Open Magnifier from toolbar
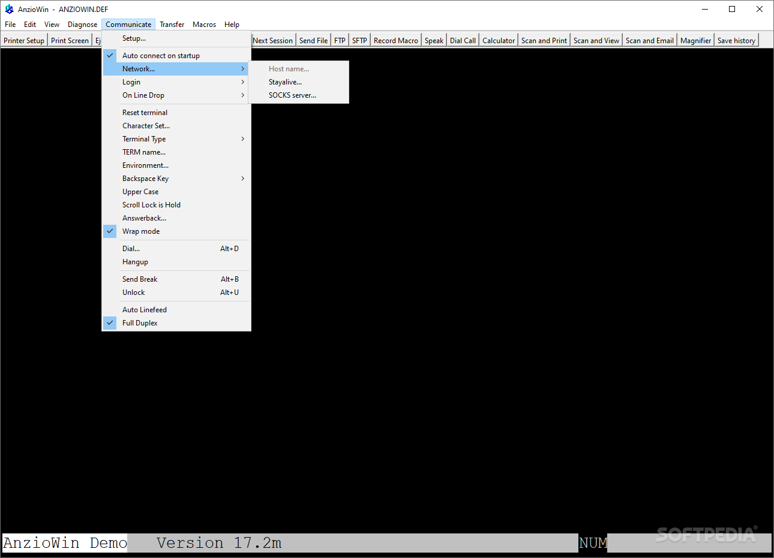This screenshot has height=558, width=774. [696, 40]
